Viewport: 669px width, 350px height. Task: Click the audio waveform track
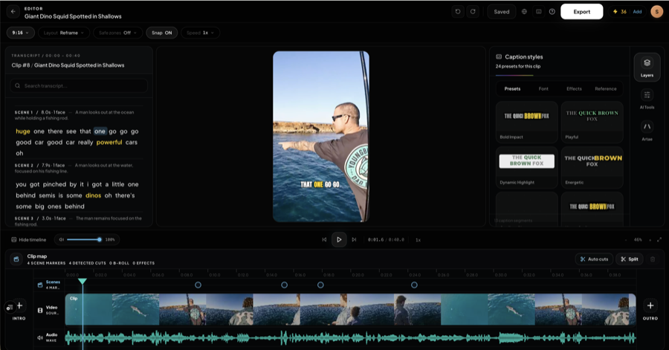[x=350, y=338]
